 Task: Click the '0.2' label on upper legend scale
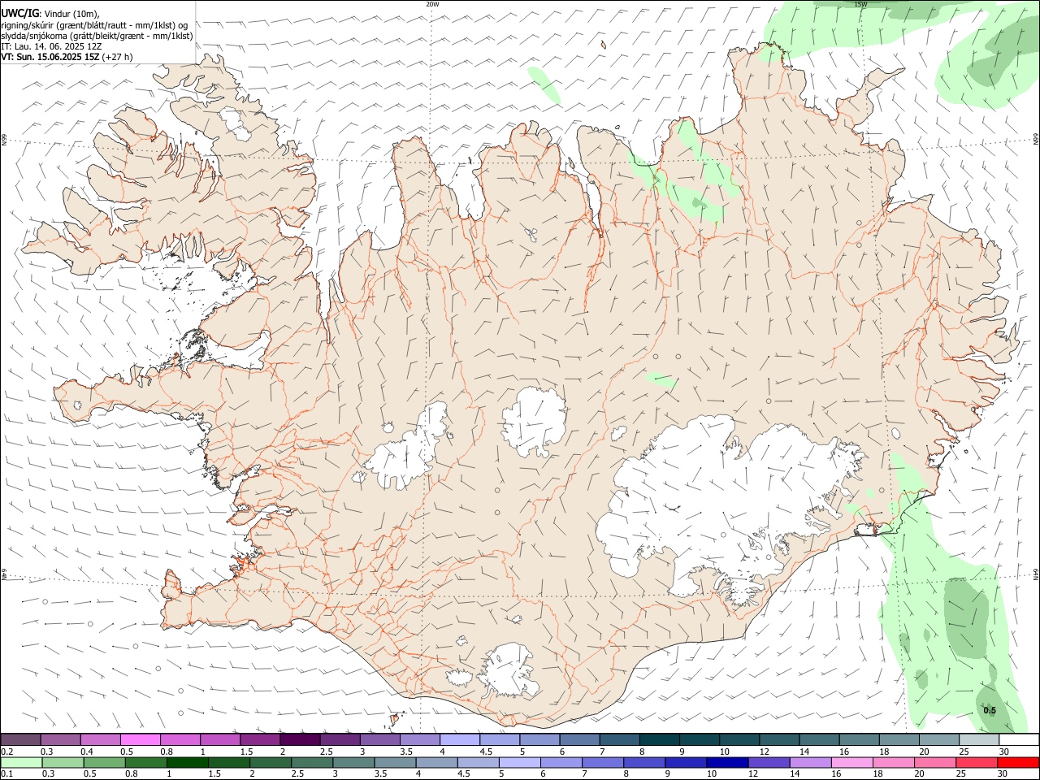pyautogui.click(x=6, y=752)
